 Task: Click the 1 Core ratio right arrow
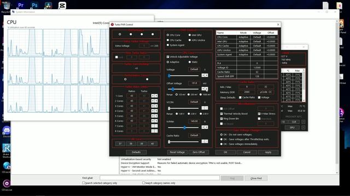pos(156,96)
